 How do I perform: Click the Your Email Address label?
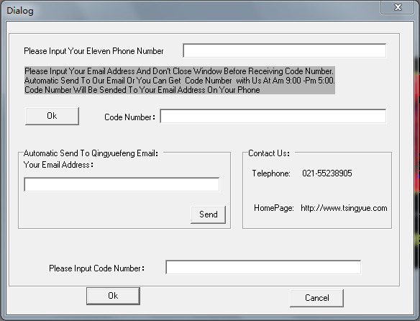pyautogui.click(x=58, y=165)
